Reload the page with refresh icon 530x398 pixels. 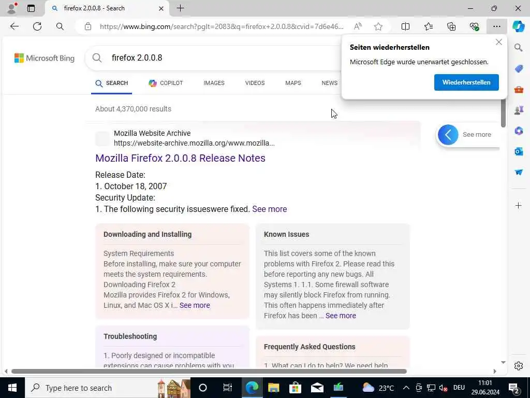click(x=37, y=26)
